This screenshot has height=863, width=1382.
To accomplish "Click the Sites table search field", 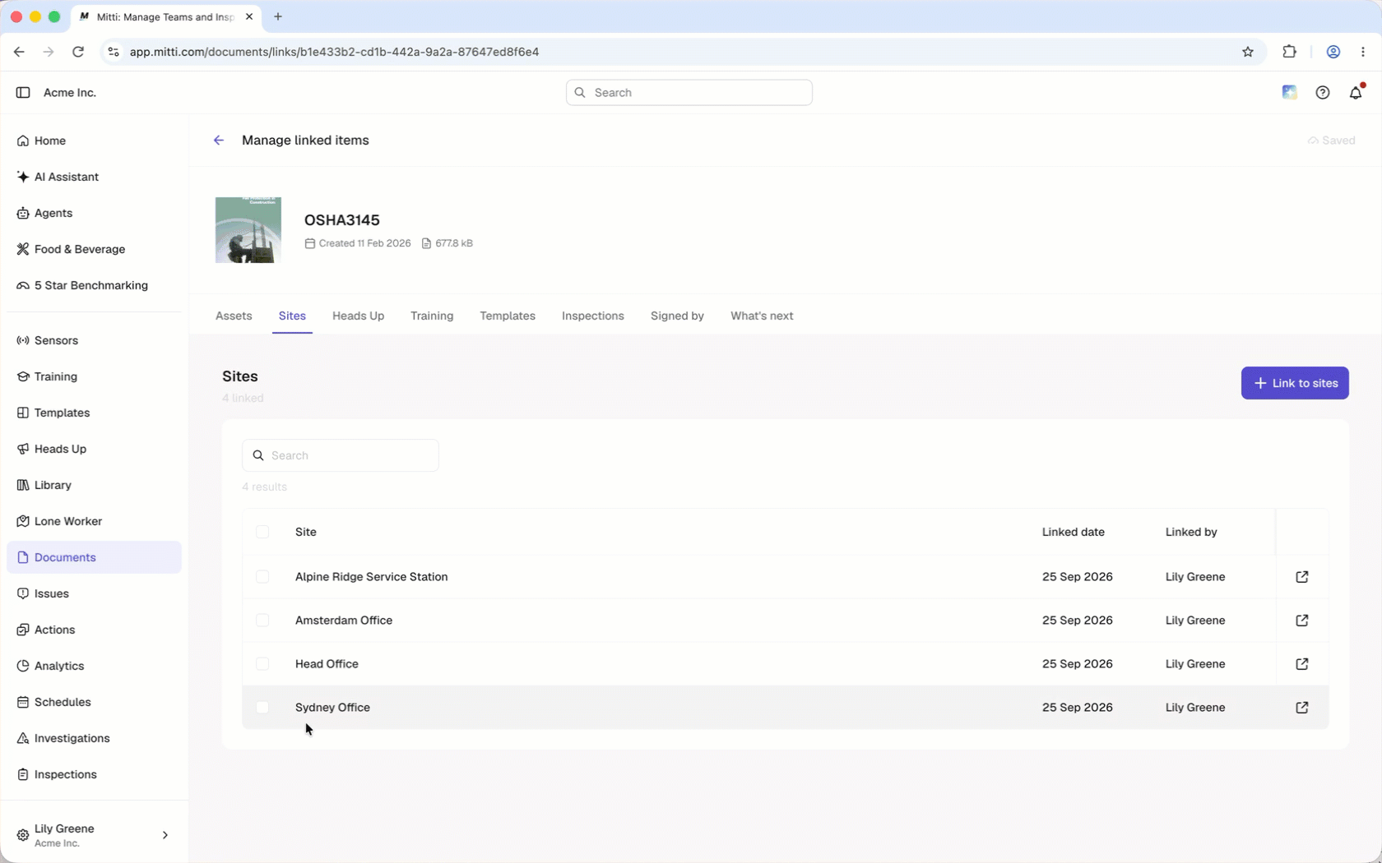I will [341, 455].
